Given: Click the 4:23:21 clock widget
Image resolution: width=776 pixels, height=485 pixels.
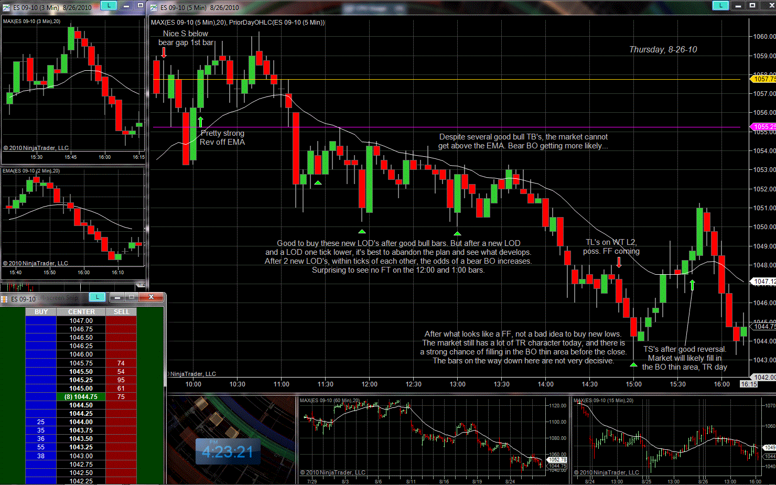Looking at the screenshot, I should (x=227, y=451).
